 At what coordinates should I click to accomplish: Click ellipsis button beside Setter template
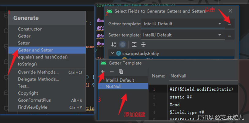click(229, 36)
